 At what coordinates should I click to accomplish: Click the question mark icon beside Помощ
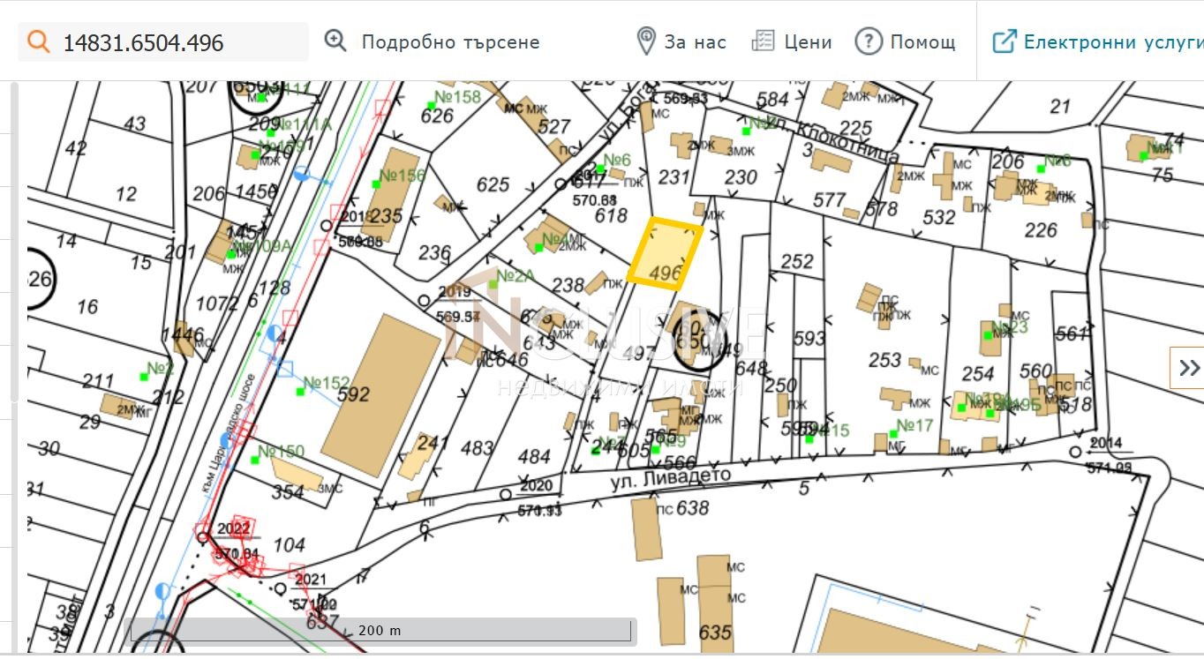point(868,41)
